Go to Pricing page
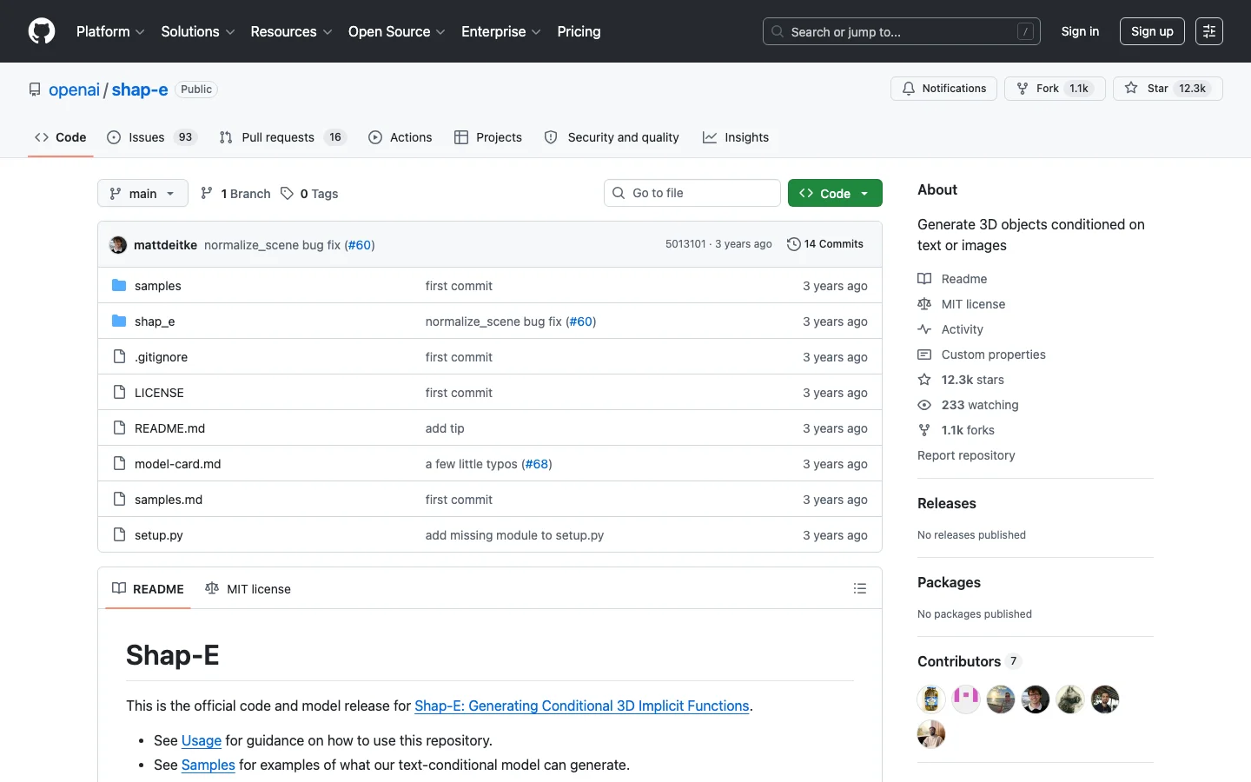Screen dimensions: 1251x782 click(579, 31)
